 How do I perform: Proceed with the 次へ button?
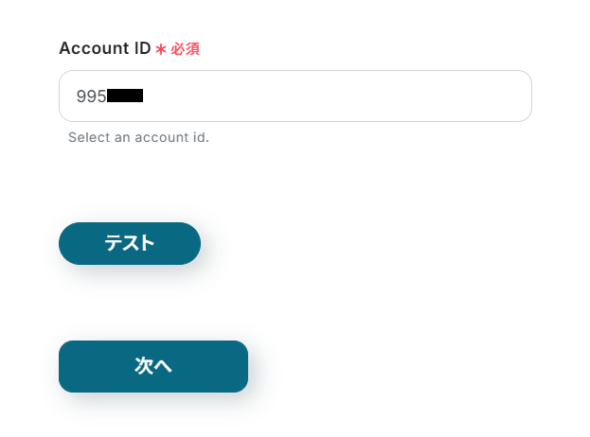pyautogui.click(x=153, y=366)
